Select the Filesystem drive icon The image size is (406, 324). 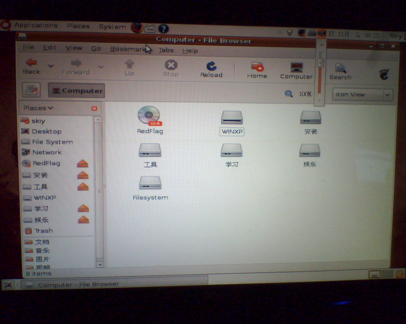click(x=150, y=188)
